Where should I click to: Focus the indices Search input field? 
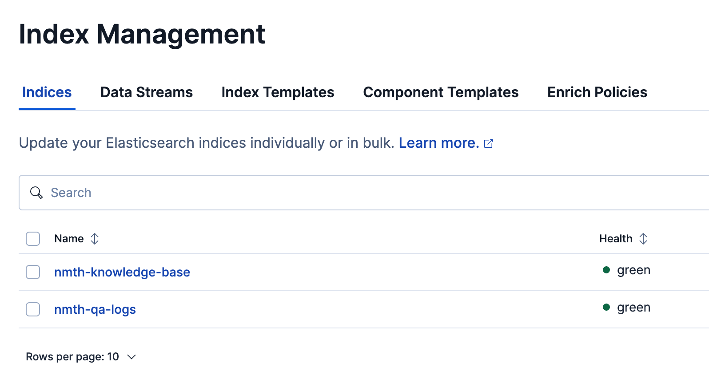[x=355, y=193]
